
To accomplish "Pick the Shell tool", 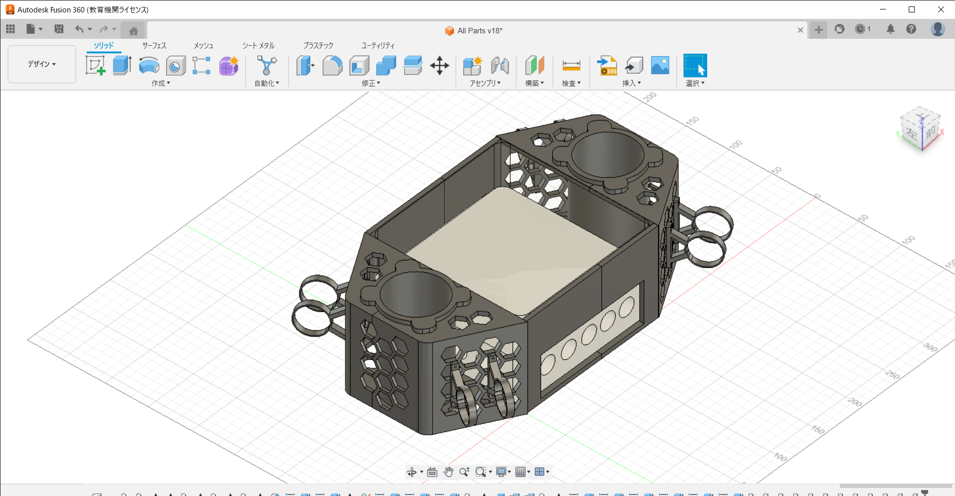I will tap(359, 66).
